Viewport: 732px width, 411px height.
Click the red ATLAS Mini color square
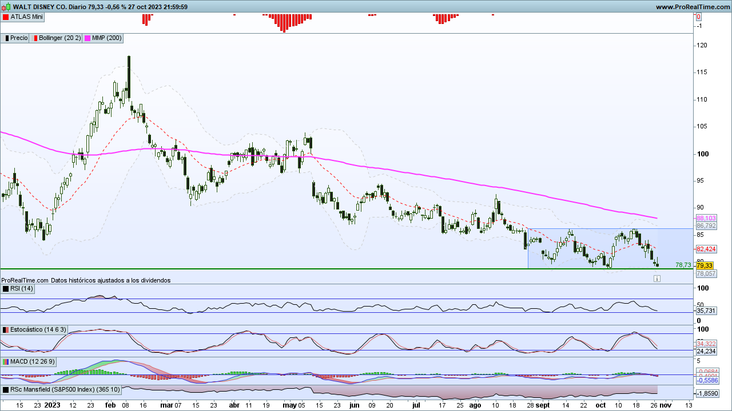click(x=6, y=17)
